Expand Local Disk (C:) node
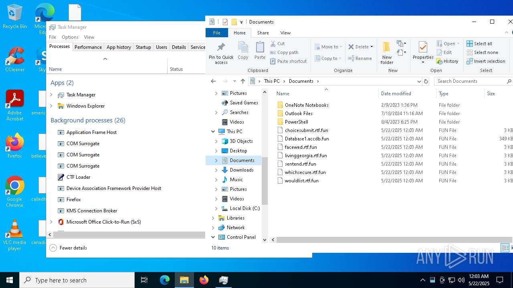Image resolution: width=513 pixels, height=288 pixels. tap(216, 208)
